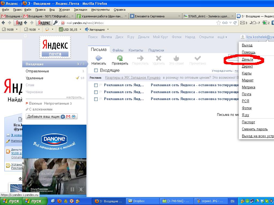Check for new mail with Проверить

point(120,60)
